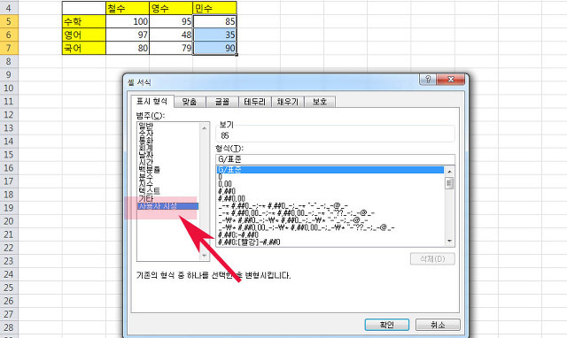Open the 테두리 tab
The width and height of the screenshot is (567, 338).
(254, 102)
